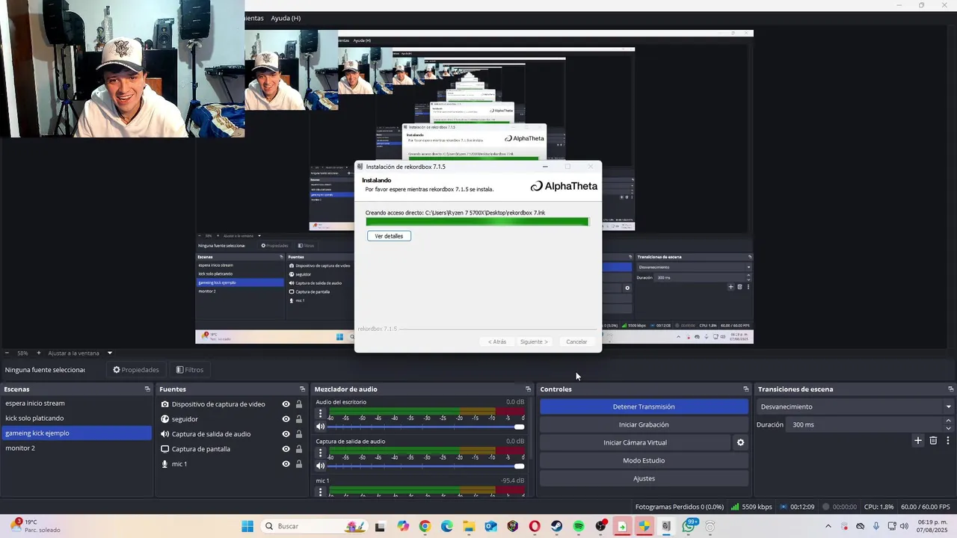
Task: Open Ajustes in the Controles panel
Action: tap(644, 478)
